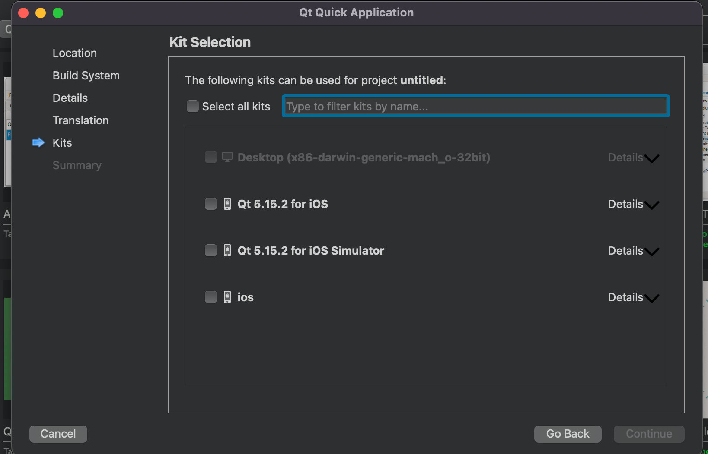708x454 pixels.
Task: Select the Kits wizard step
Action: [62, 143]
